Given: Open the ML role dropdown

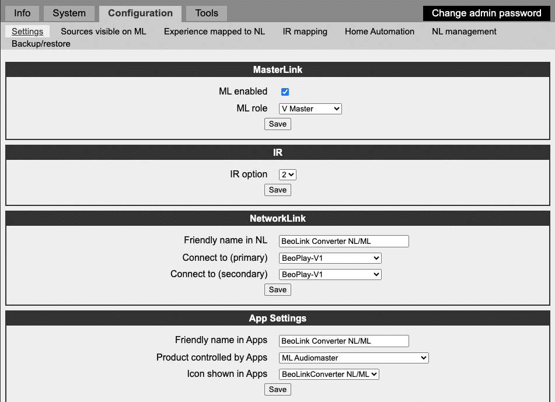Looking at the screenshot, I should 310,109.
